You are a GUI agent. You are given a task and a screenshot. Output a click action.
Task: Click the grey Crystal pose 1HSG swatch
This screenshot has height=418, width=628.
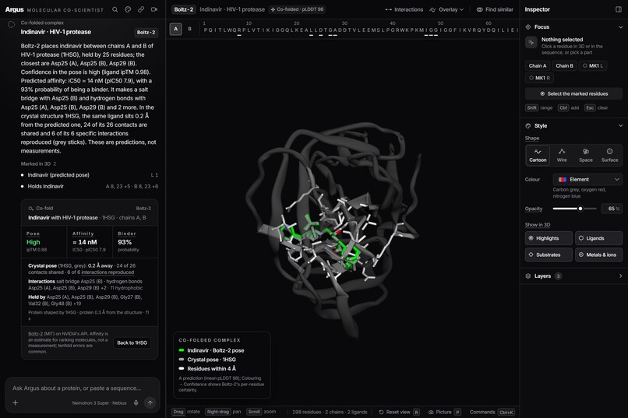(x=182, y=359)
